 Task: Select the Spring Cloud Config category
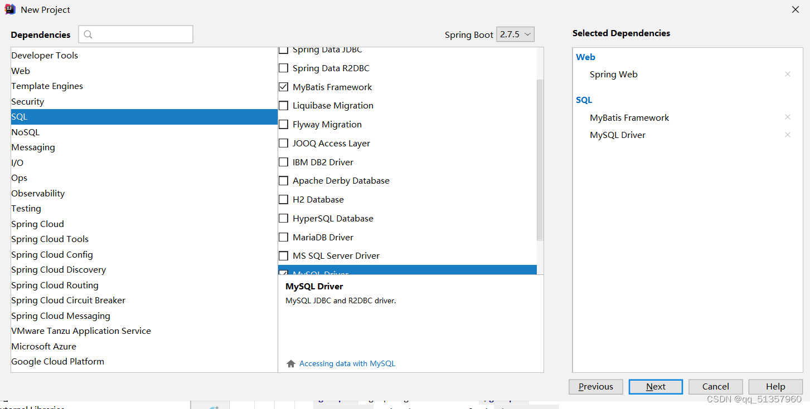point(144,254)
